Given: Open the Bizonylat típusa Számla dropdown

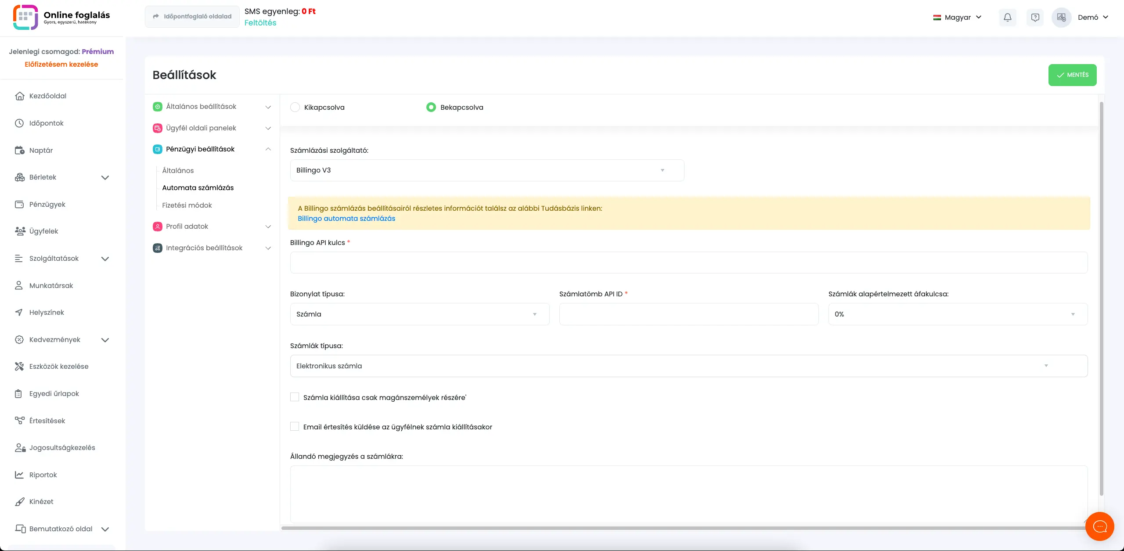Looking at the screenshot, I should pyautogui.click(x=419, y=314).
